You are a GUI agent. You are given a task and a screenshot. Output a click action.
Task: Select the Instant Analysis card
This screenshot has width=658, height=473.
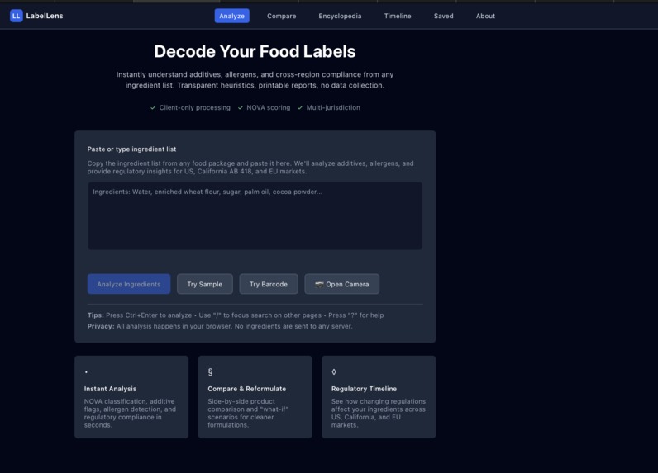(131, 397)
